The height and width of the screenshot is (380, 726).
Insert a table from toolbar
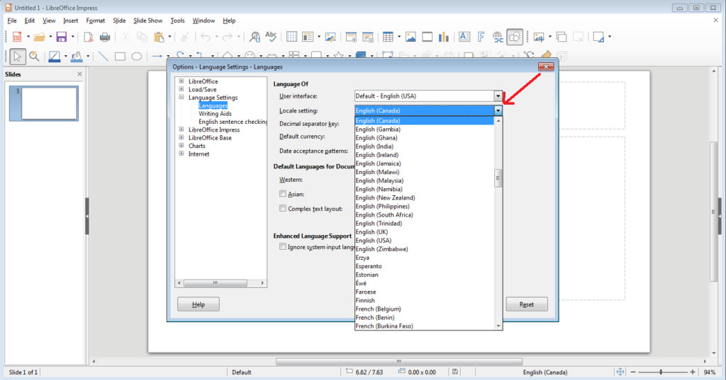click(389, 37)
